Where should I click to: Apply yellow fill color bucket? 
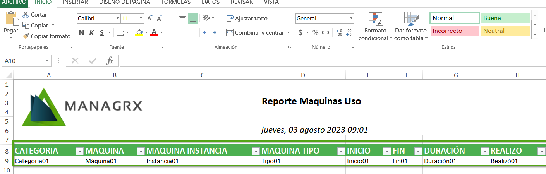click(x=139, y=32)
